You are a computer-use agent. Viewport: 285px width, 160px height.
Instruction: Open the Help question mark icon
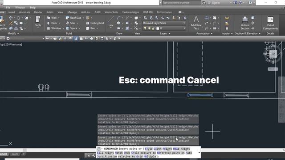(x=250, y=3)
